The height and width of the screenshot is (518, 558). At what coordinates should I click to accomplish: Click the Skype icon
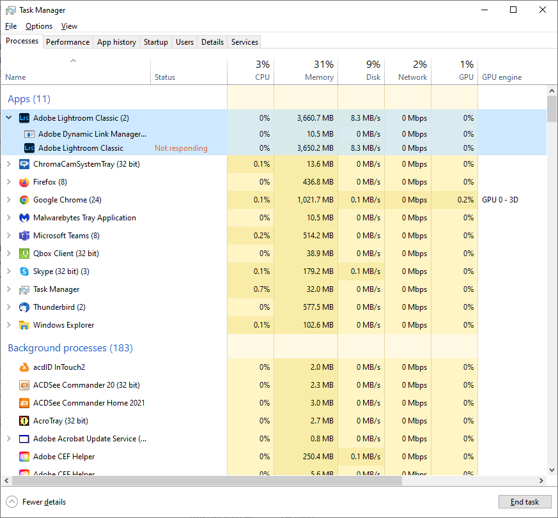pyautogui.click(x=24, y=271)
